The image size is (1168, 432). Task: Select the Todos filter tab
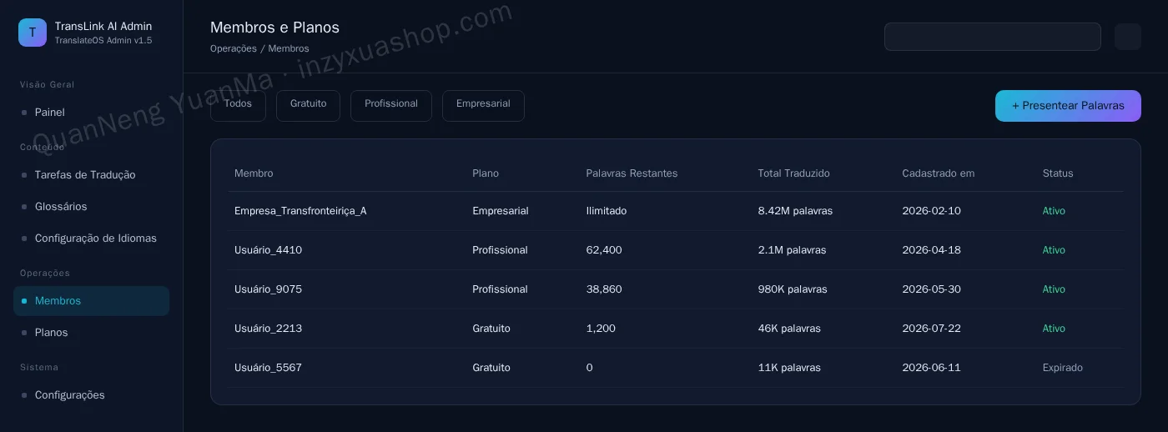(x=238, y=105)
